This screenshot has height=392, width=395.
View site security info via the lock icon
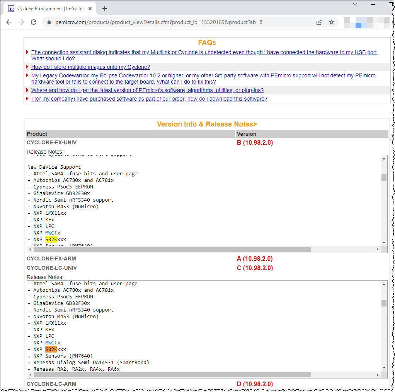48,22
